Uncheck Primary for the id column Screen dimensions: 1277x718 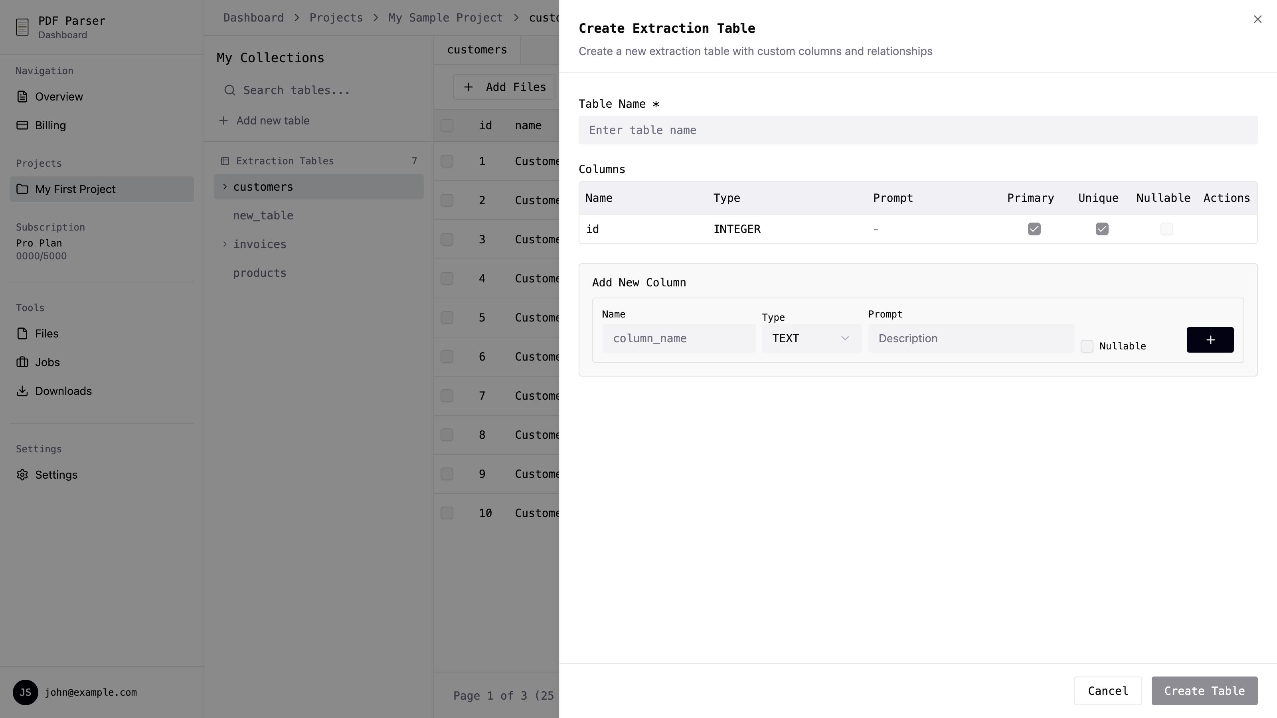[x=1034, y=229]
